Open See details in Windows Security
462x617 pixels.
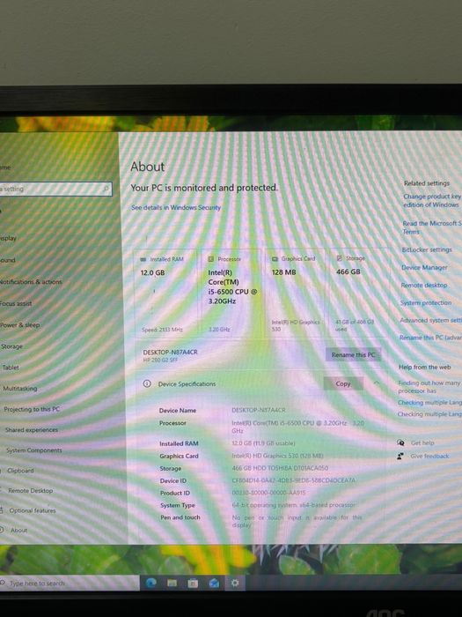(176, 207)
